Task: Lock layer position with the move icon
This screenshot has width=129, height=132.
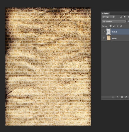Action: (x=118, y=26)
